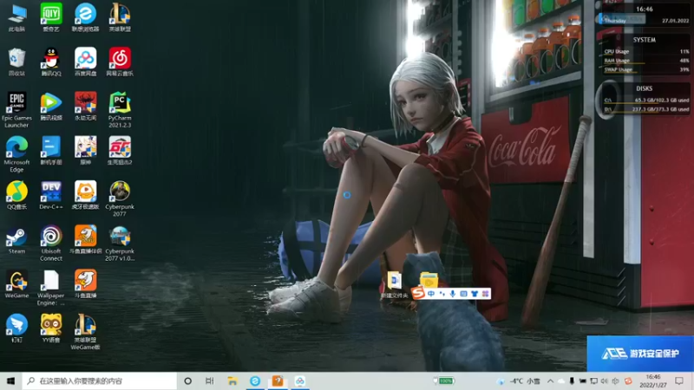Launch the red game shortcut right of Genshin Impact
This screenshot has width=694, height=390.
pyautogui.click(x=120, y=151)
